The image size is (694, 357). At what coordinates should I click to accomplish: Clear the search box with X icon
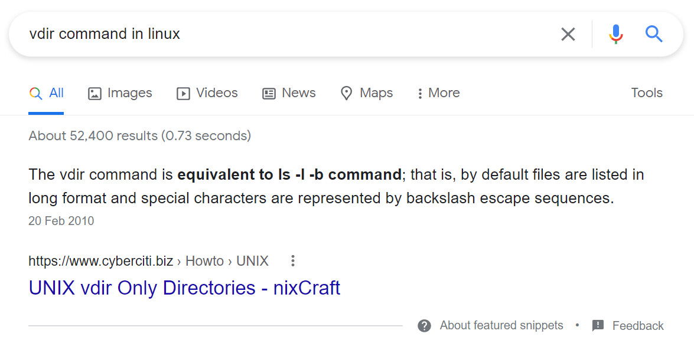pyautogui.click(x=568, y=34)
